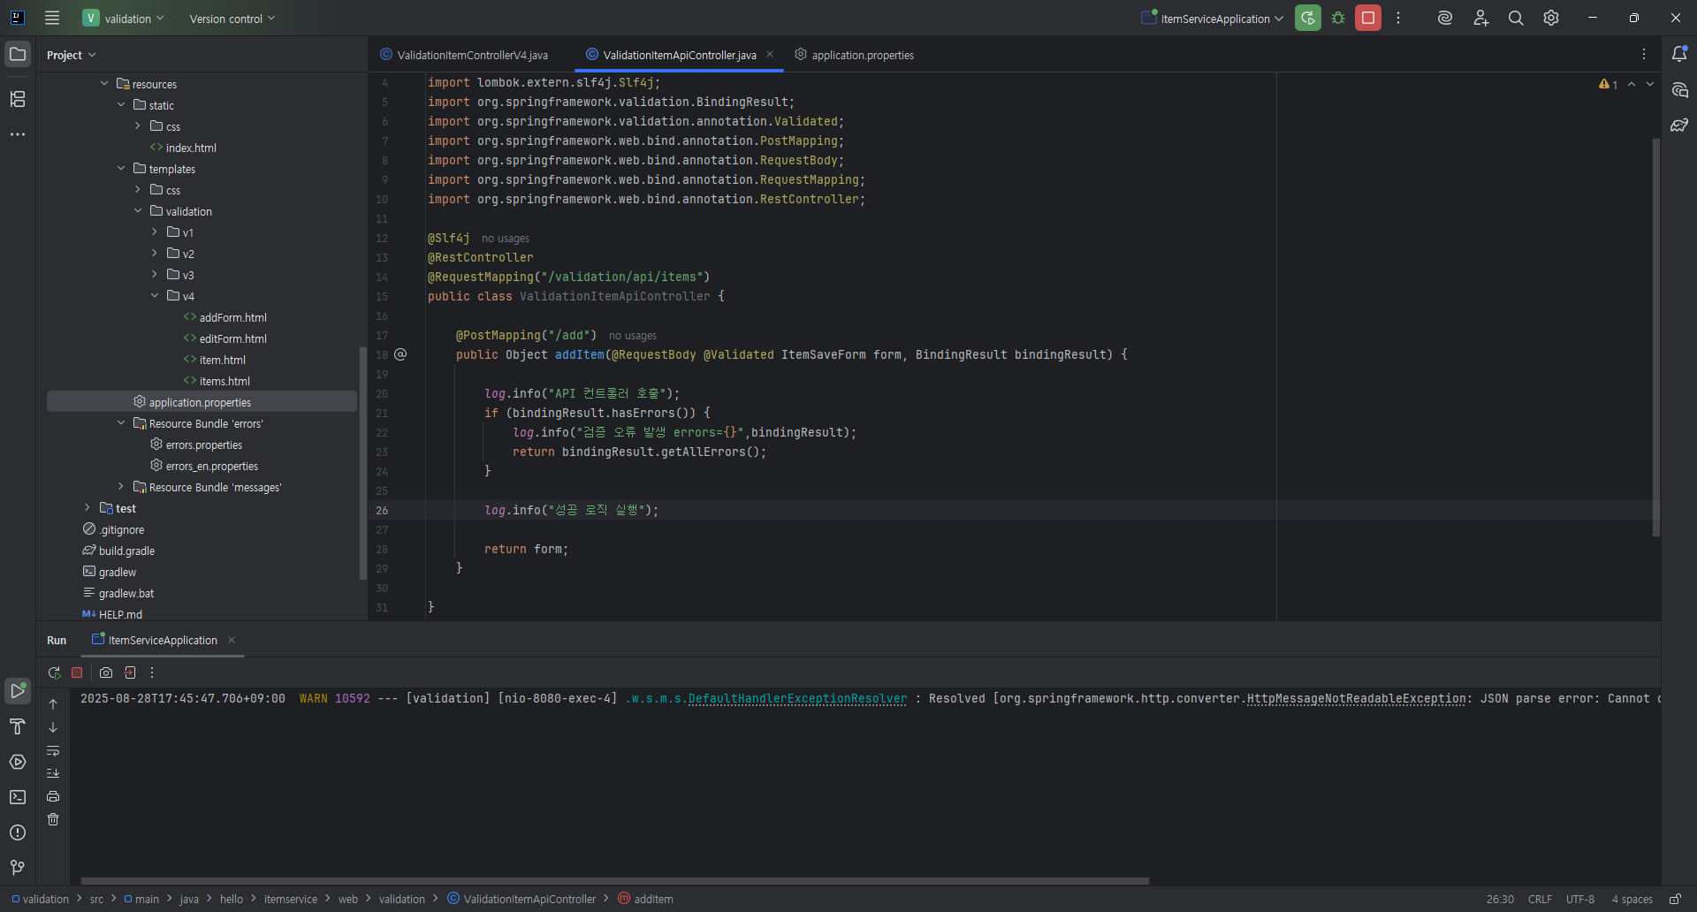
Task: Open the Run tool window icon
Action: tap(18, 690)
